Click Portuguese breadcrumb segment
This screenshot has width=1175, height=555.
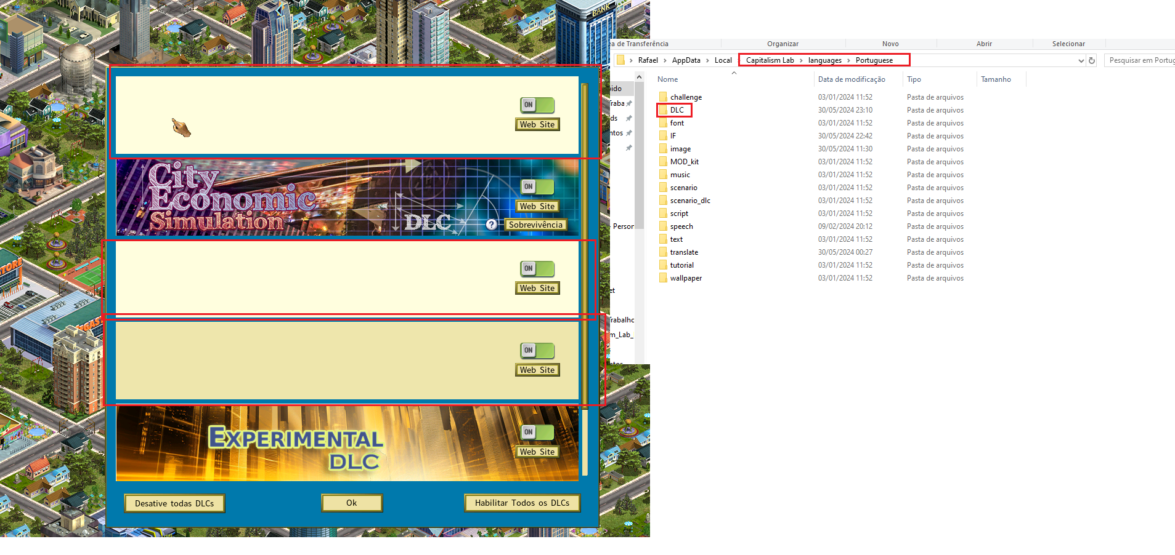(874, 60)
